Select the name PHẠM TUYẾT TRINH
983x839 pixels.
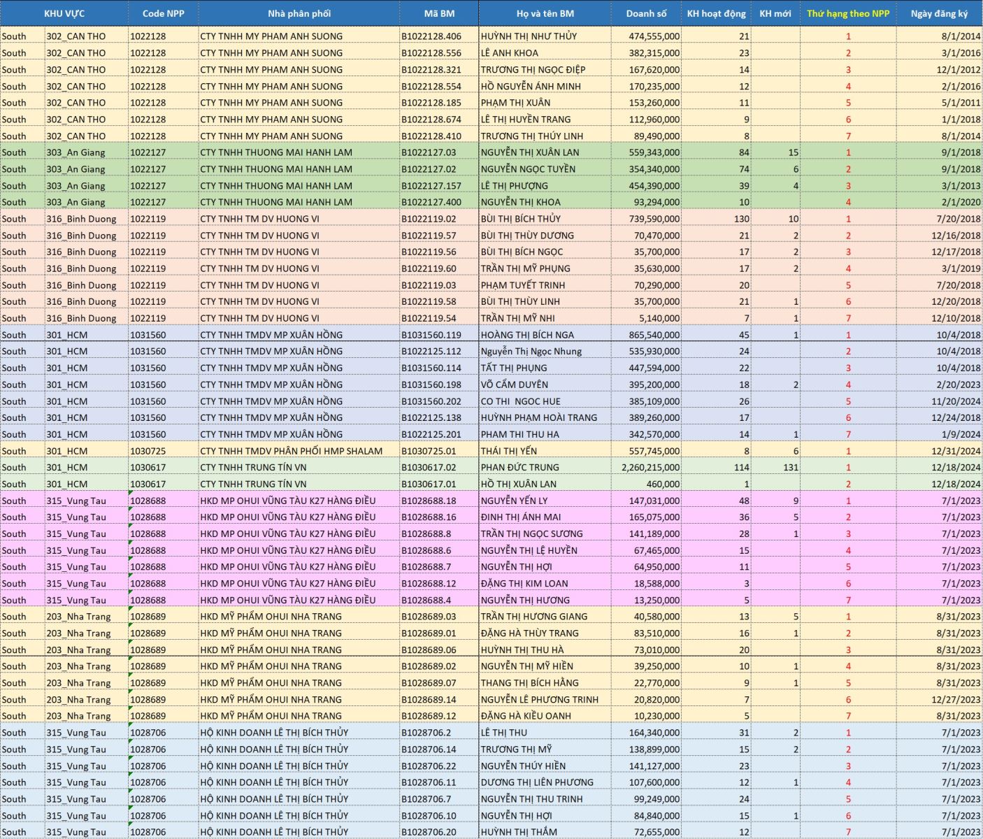pyautogui.click(x=523, y=285)
